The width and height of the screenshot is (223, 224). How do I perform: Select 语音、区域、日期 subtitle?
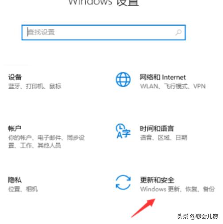coord(164,138)
